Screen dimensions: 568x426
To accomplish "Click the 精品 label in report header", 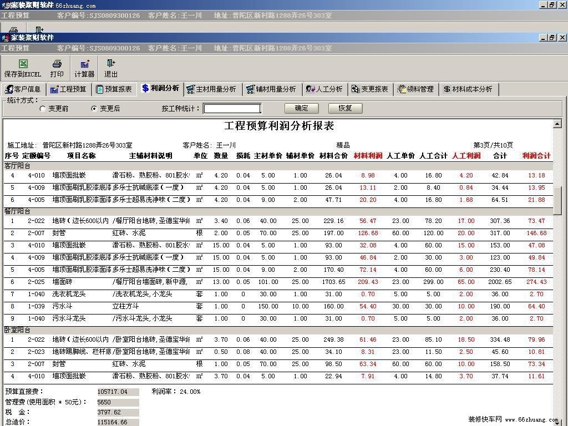I will pyautogui.click(x=343, y=145).
